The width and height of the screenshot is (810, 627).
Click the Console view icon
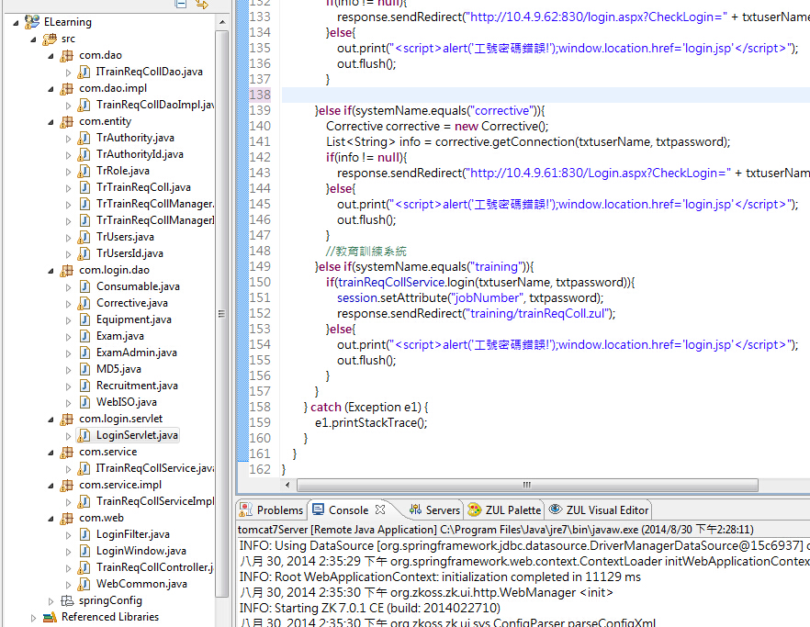point(318,509)
